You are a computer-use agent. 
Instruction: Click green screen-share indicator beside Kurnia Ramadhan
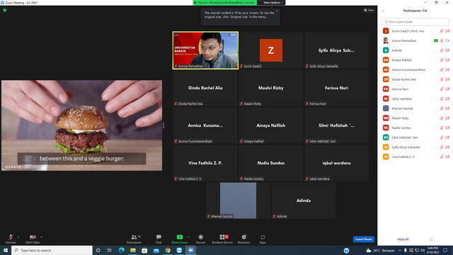tap(436, 41)
